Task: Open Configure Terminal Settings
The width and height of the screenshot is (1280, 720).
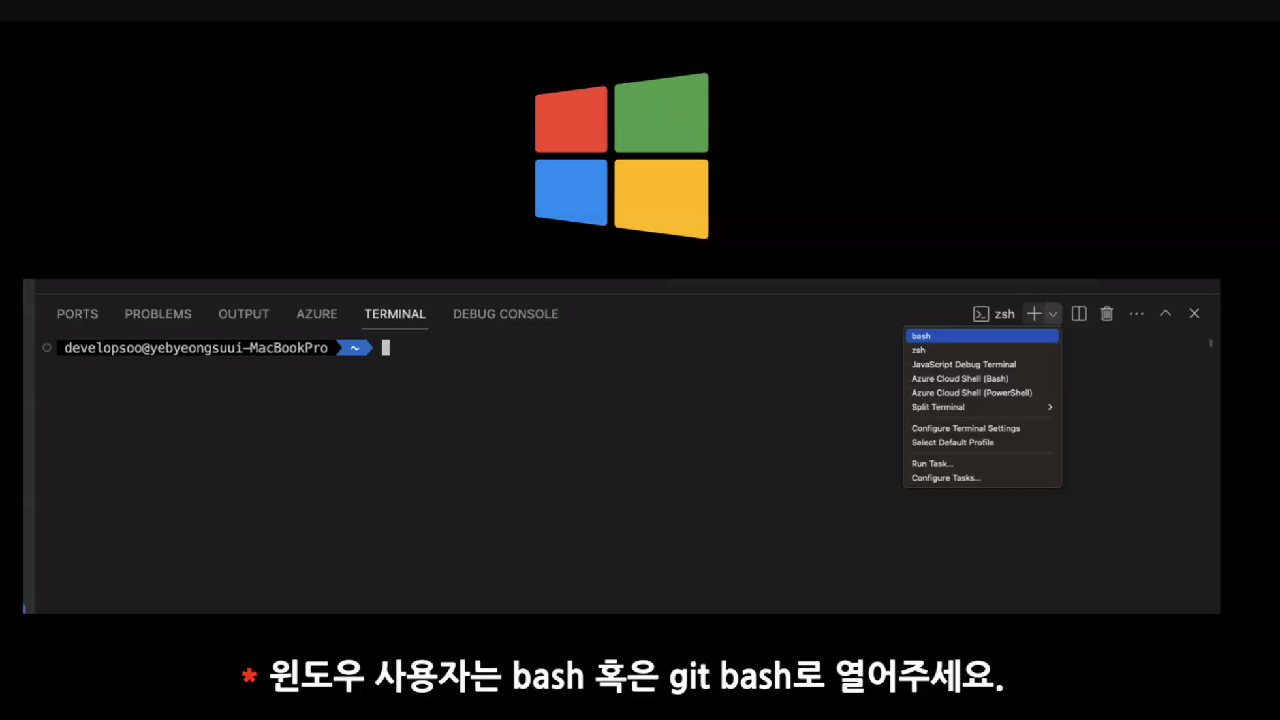Action: click(x=965, y=428)
